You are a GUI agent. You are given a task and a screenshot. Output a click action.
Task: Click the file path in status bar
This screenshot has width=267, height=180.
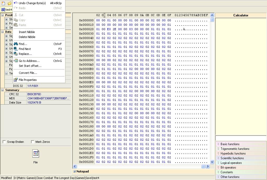point(57,178)
